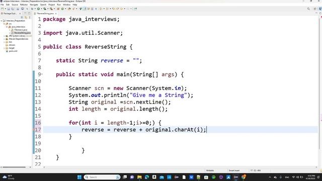Click the toolbar search magnifier at far right
This screenshot has width=322, height=181.
click(x=308, y=9)
